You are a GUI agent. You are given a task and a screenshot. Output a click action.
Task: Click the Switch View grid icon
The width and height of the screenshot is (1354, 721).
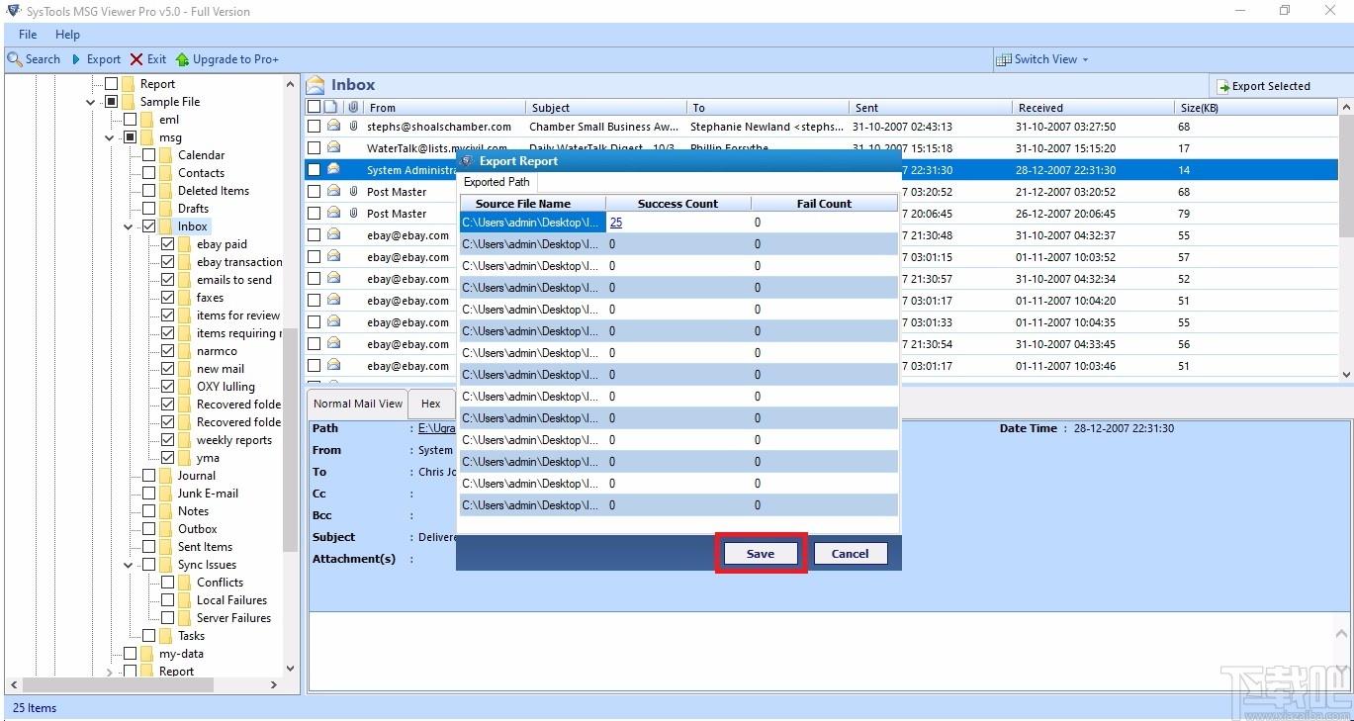1004,59
